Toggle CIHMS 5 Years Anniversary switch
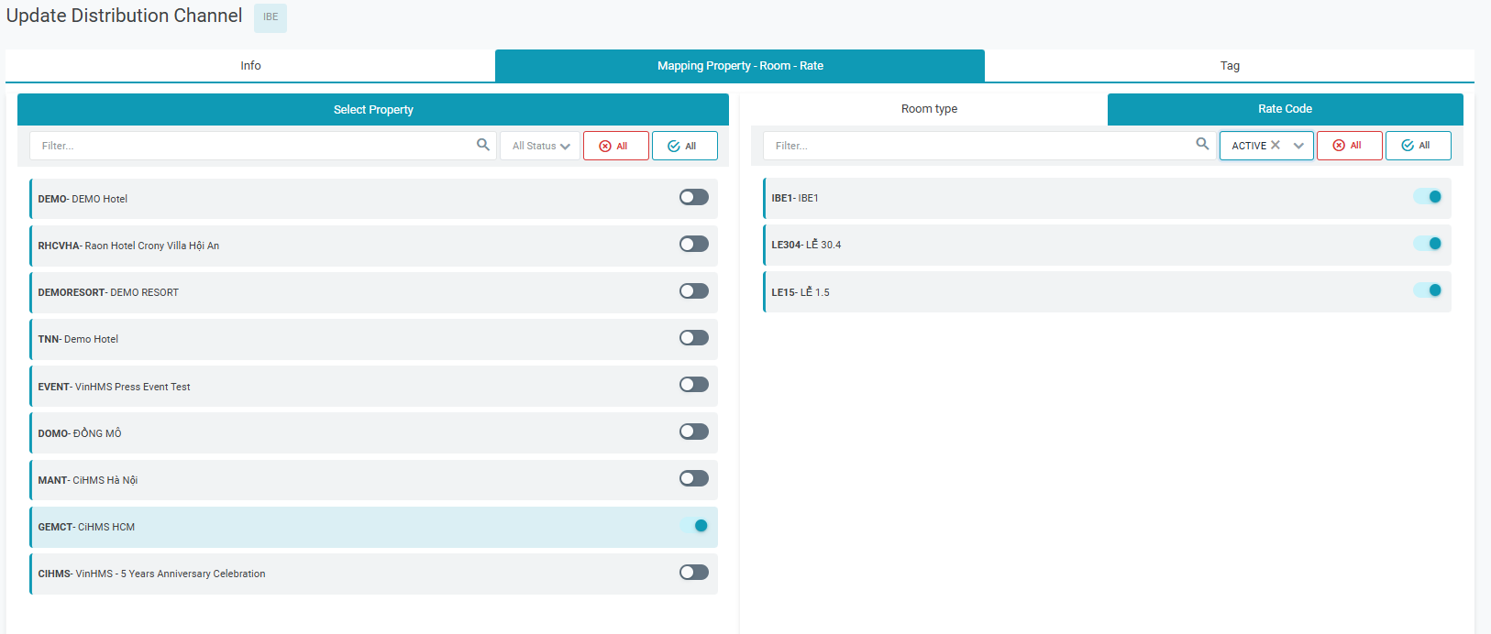 click(694, 572)
